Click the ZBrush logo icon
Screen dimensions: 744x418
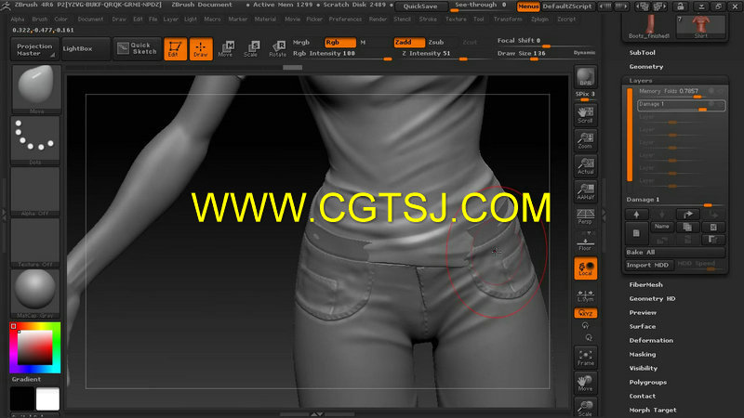6,6
